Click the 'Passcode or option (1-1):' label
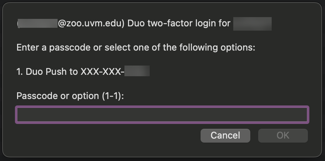 (70, 96)
